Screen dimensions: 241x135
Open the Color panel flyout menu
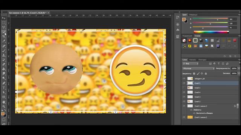tap(239, 15)
